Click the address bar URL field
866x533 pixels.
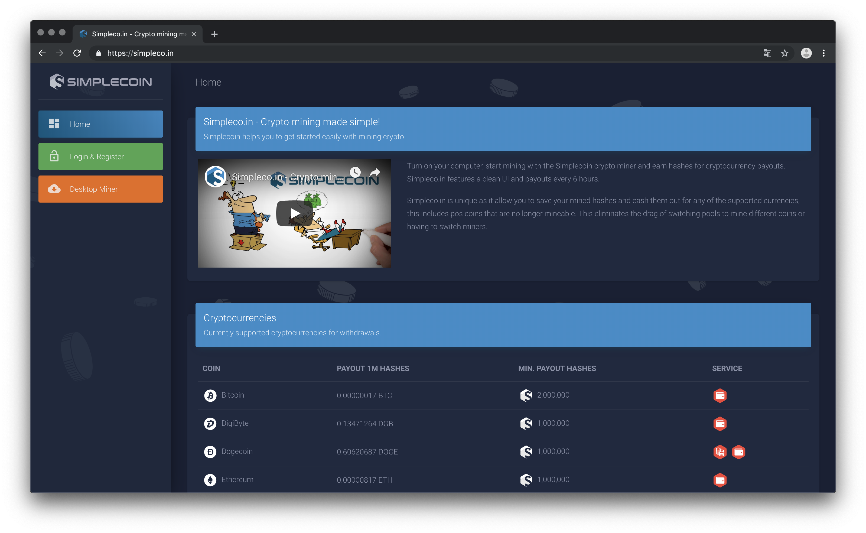(x=247, y=53)
